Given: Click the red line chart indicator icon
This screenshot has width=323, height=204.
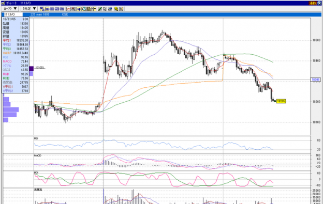Looking at the screenshot, I should pyautogui.click(x=68, y=9).
